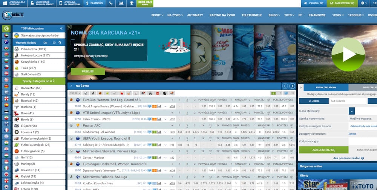377x190 pixels.
Task: Open the TELETURNIEJE menu item
Action: pos(252,15)
